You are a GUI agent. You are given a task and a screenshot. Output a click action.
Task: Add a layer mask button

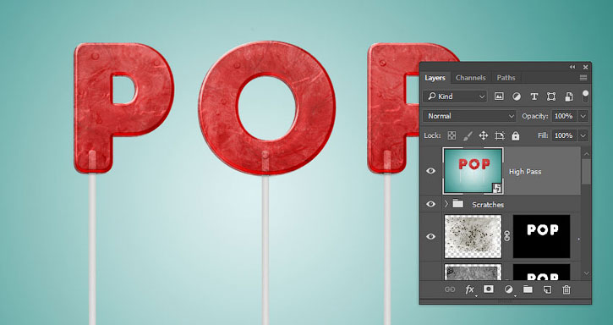(489, 289)
